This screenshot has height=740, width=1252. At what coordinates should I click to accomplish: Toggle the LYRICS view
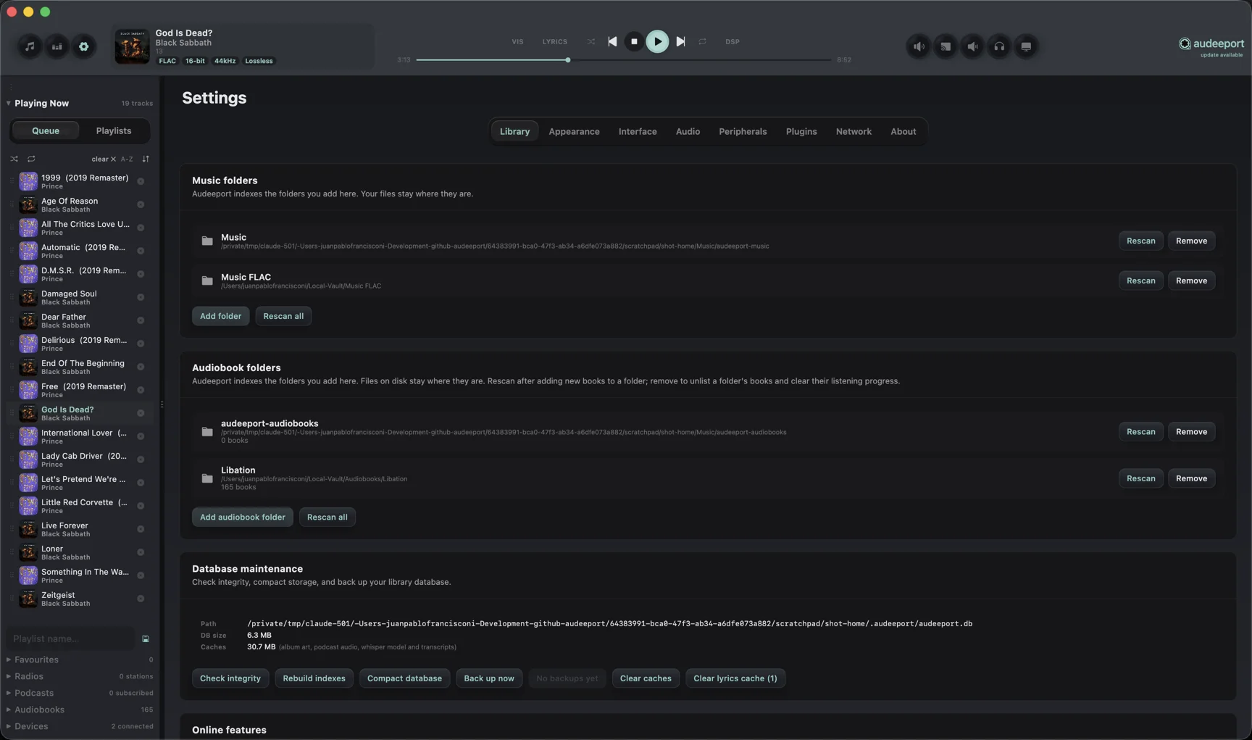tap(555, 41)
